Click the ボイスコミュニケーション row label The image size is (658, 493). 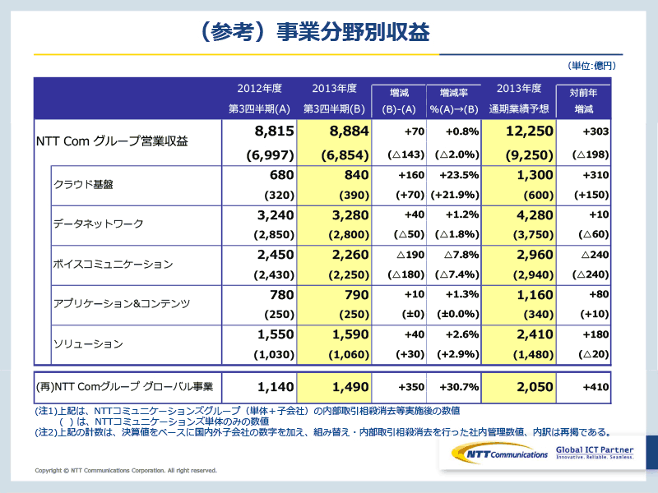[x=113, y=264]
